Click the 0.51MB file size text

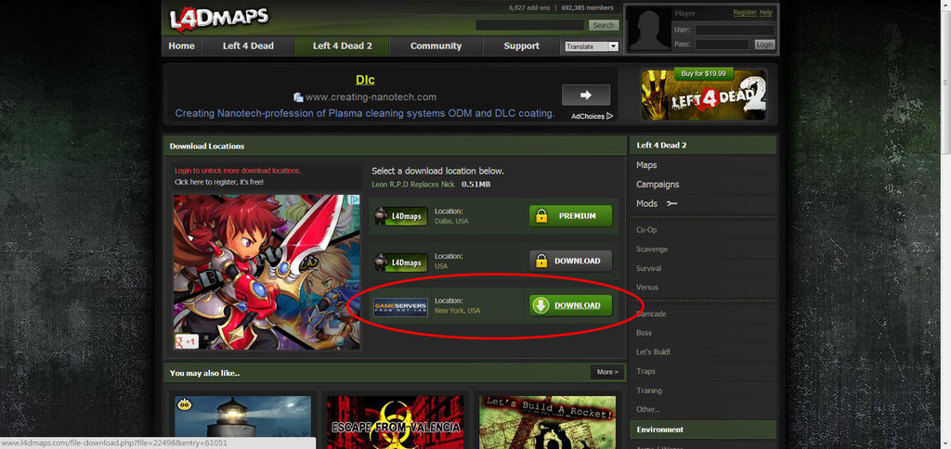[475, 185]
